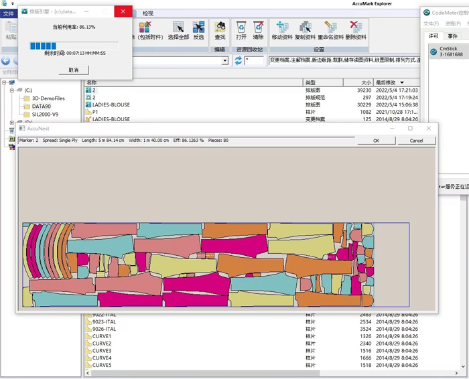Screen dimensions: 469x379
Task: Click the Pieces: 80 status text
Action: click(218, 140)
